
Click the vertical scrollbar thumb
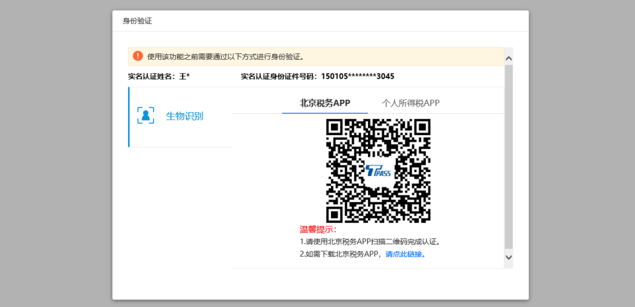(509, 157)
